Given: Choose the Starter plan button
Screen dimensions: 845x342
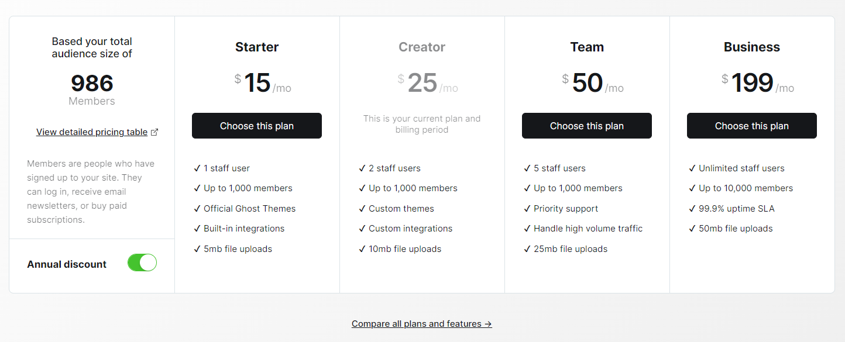Looking at the screenshot, I should (x=257, y=126).
